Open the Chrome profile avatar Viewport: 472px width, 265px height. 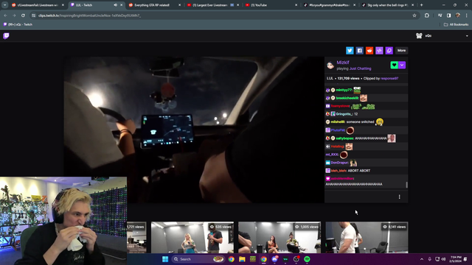tap(458, 15)
